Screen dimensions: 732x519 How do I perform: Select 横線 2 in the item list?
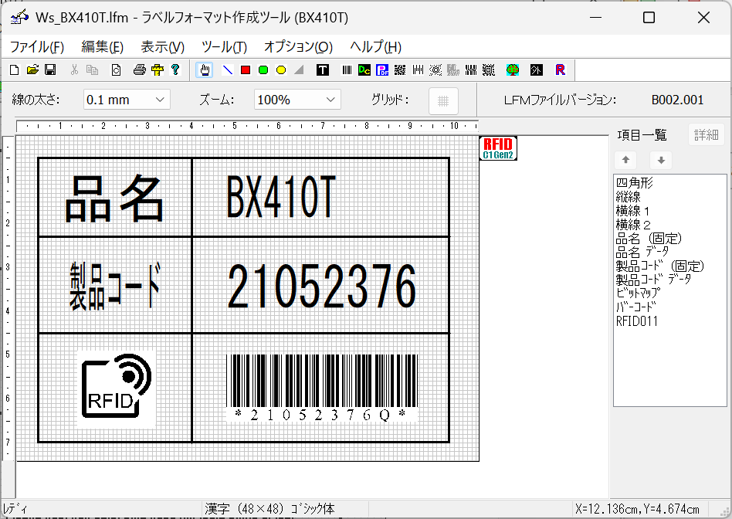[633, 225]
